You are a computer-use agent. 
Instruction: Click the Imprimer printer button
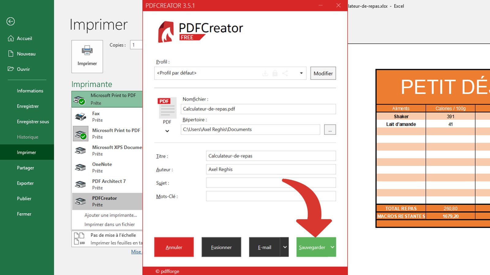tap(87, 57)
